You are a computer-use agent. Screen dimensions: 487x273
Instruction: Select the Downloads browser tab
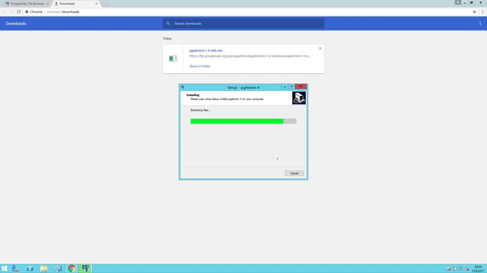pyautogui.click(x=76, y=3)
